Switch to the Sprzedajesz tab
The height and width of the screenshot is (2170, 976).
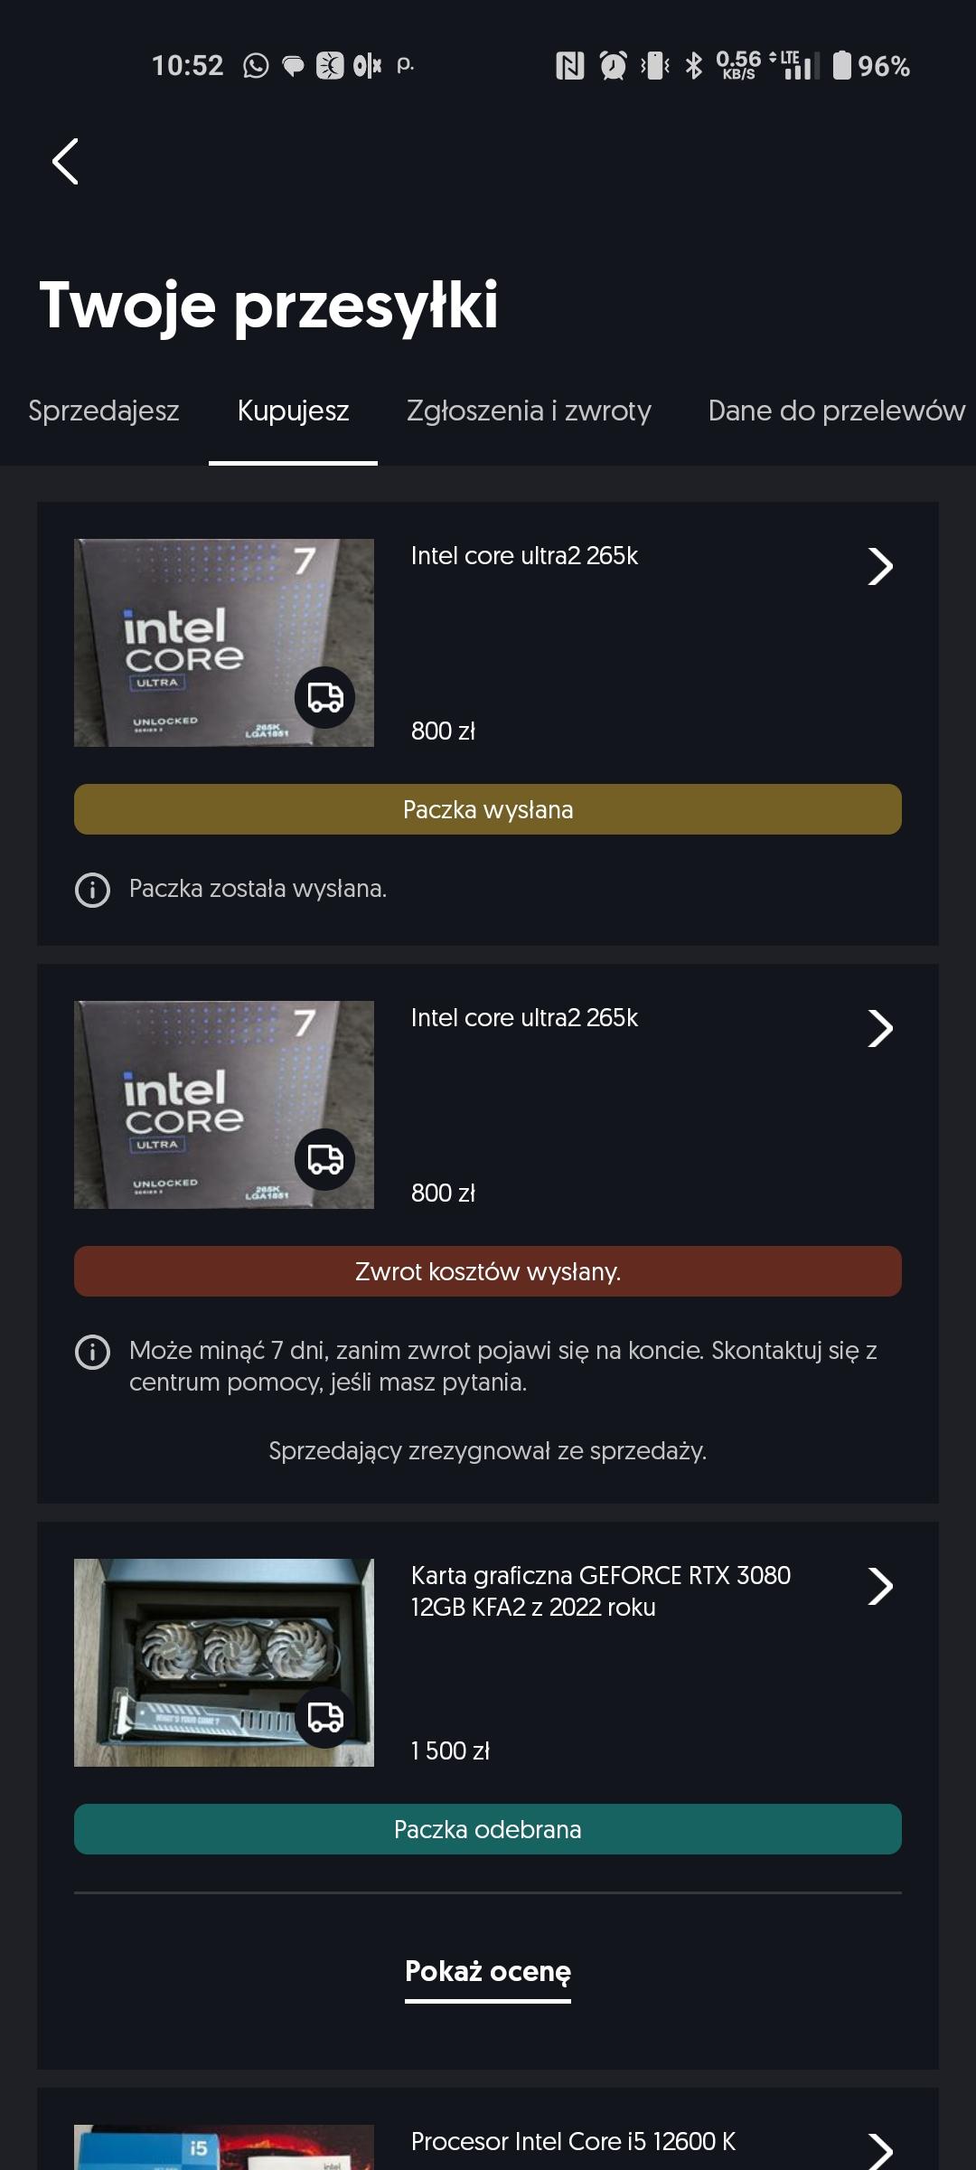pos(104,411)
